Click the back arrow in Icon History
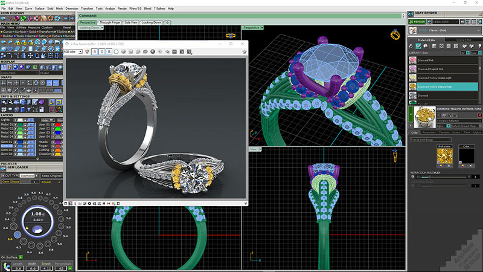Image resolution: width=483 pixels, height=272 pixels. tap(66, 19)
